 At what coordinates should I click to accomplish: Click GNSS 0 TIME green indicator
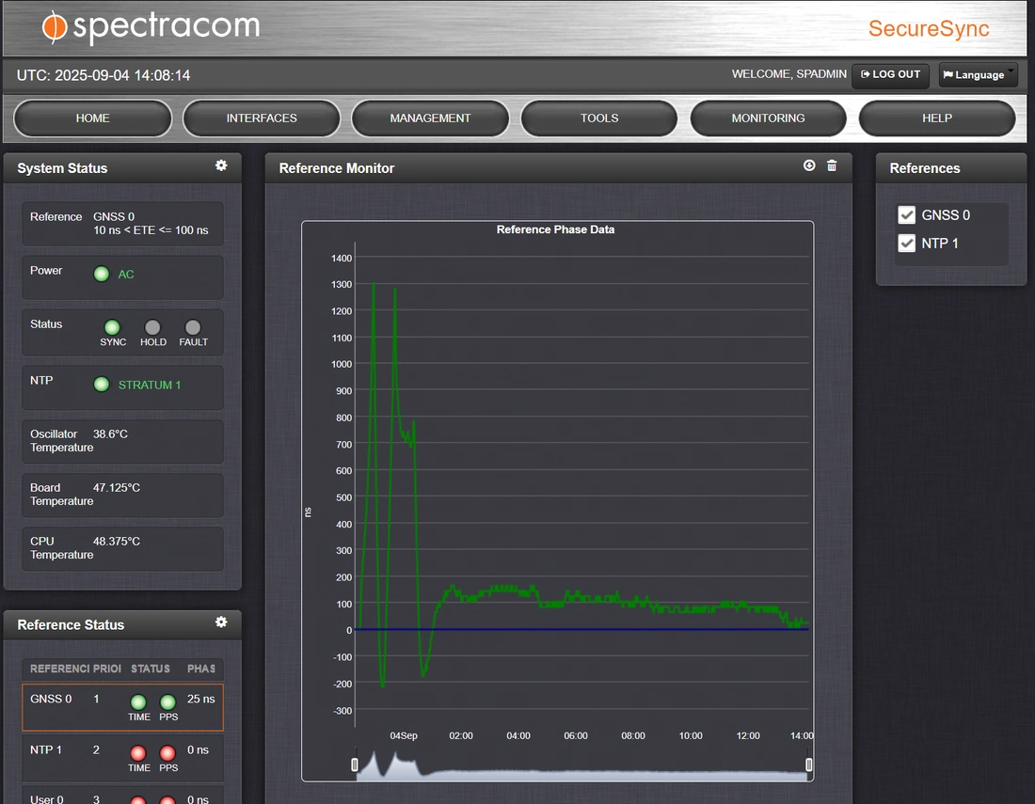138,702
